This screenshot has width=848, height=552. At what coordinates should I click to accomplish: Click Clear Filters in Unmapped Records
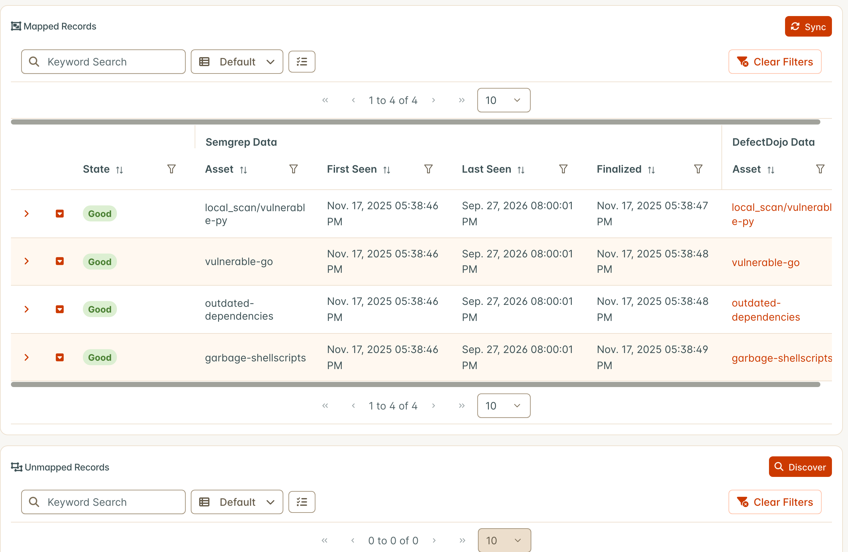[774, 502]
